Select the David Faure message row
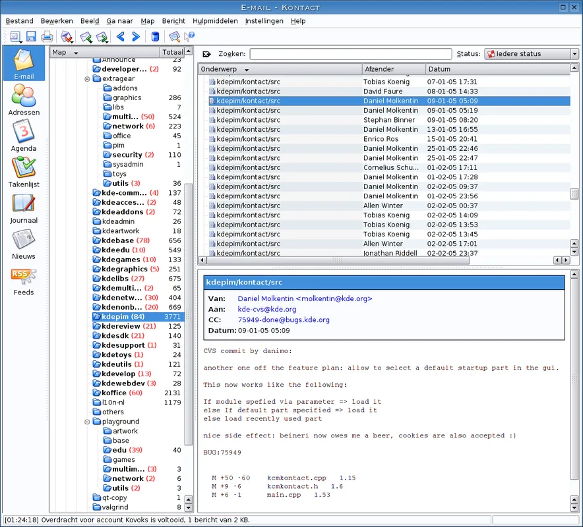583x527 pixels. click(x=389, y=92)
